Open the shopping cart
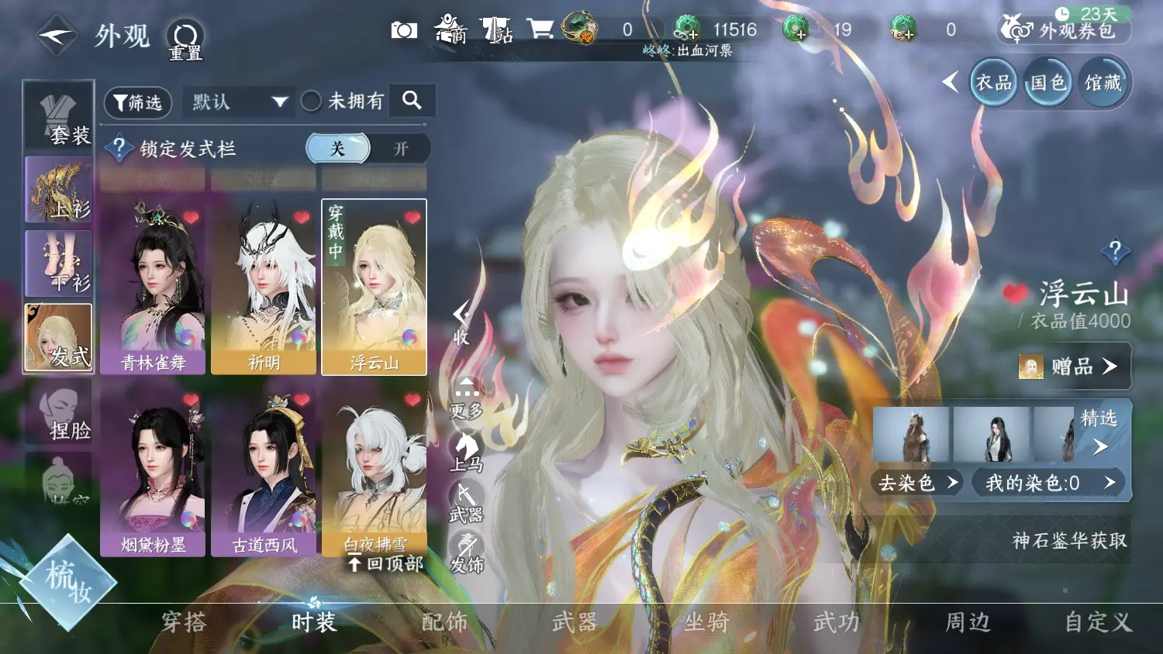Image resolution: width=1163 pixels, height=654 pixels. click(x=540, y=29)
